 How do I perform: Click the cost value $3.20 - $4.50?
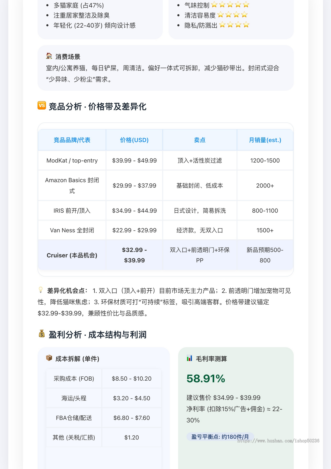[x=132, y=398]
